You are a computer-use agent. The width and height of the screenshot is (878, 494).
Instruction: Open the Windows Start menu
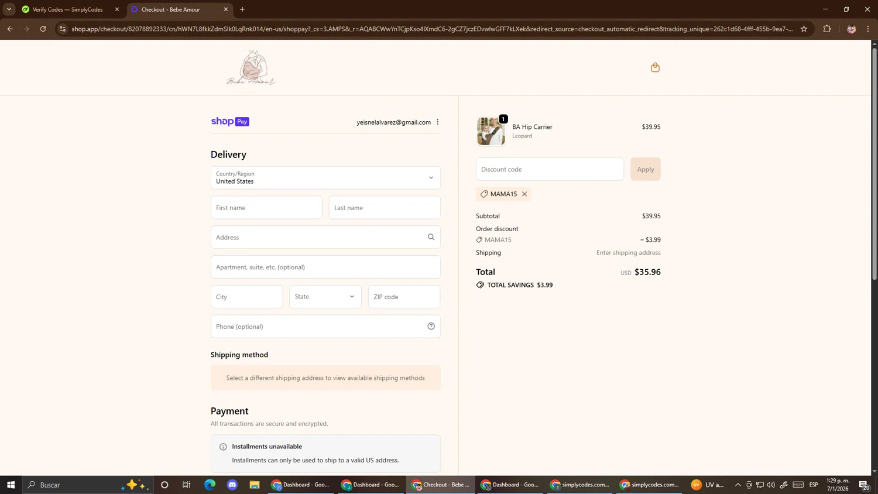tap(11, 485)
